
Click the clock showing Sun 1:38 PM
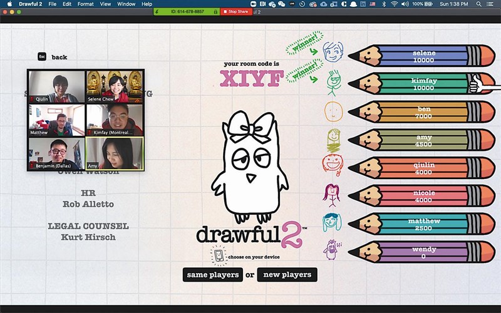tap(453, 4)
